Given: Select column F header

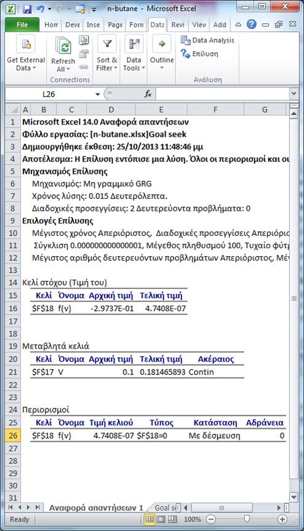Looking at the screenshot, I should [215, 110].
